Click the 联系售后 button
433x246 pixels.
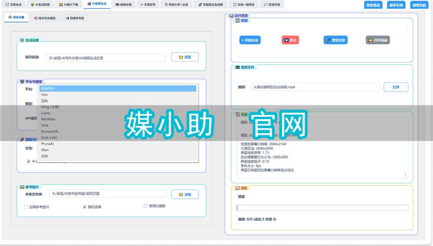[x=373, y=5]
